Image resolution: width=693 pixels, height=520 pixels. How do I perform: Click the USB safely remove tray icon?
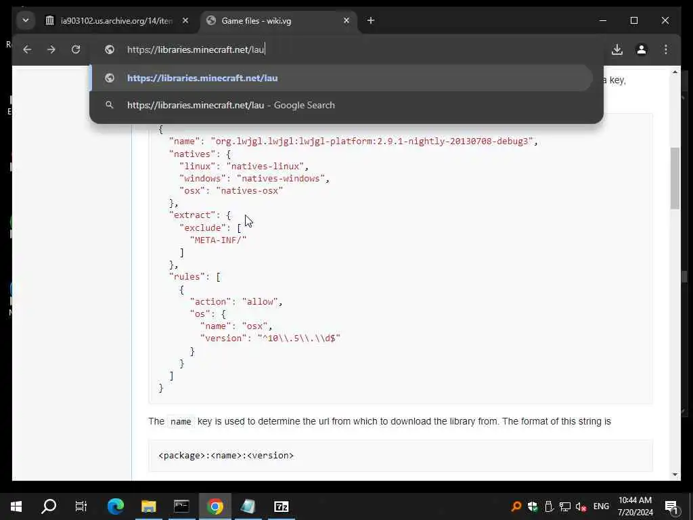coord(548,506)
